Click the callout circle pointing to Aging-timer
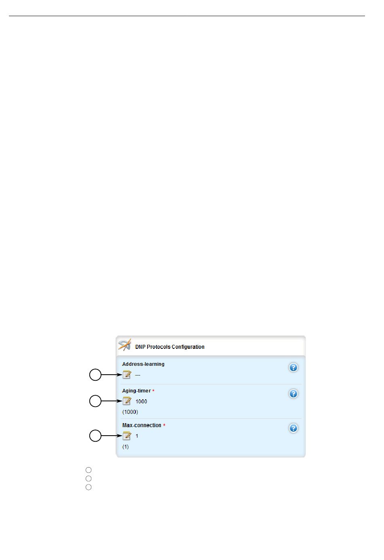This screenshot has height=560, width=384. (95, 401)
